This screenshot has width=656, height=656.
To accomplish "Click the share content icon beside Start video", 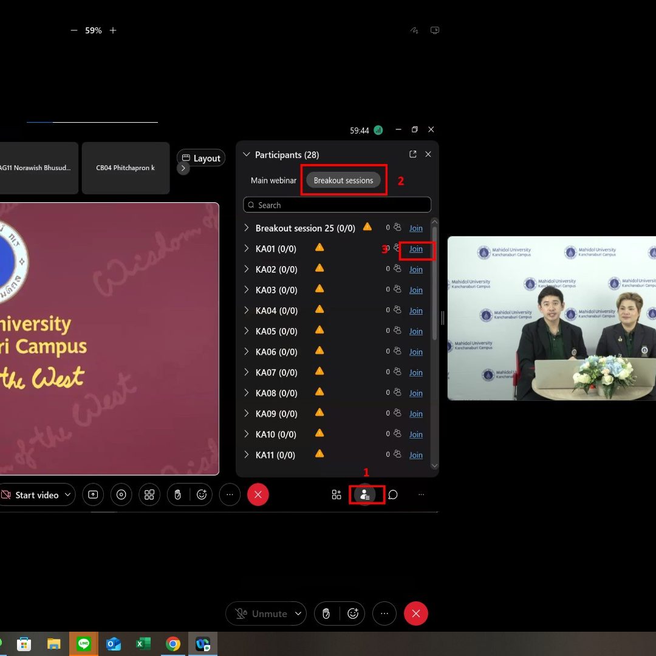I will [93, 495].
